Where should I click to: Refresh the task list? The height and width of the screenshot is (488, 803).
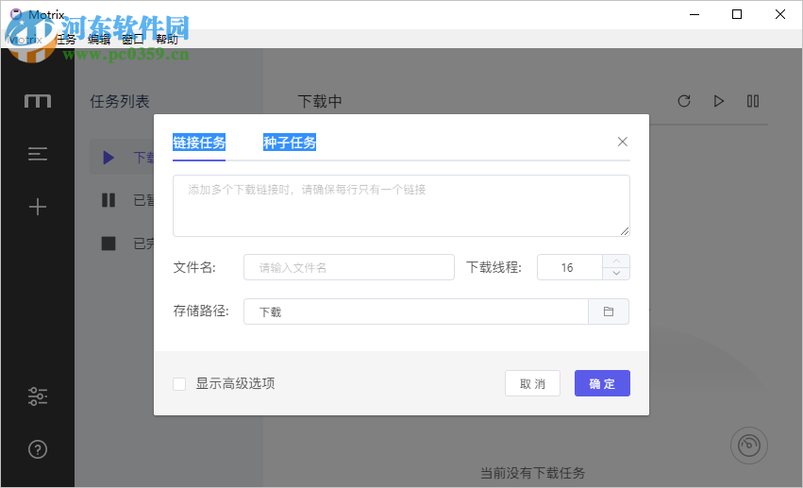684,101
